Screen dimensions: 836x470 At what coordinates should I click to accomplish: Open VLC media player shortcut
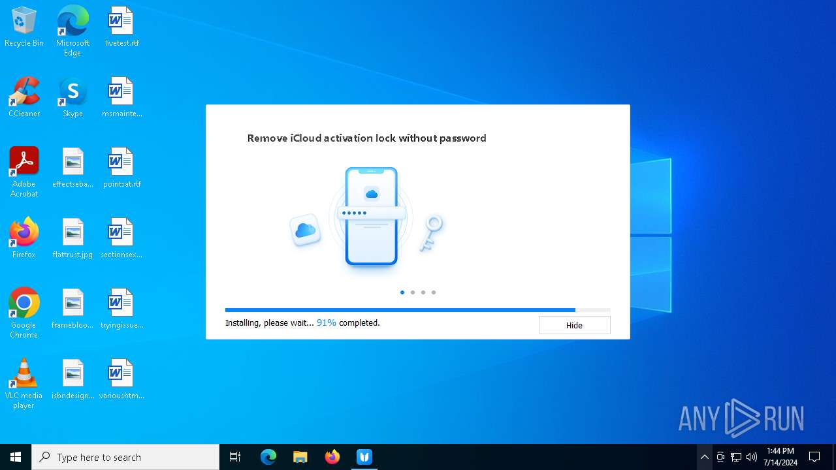tap(24, 384)
